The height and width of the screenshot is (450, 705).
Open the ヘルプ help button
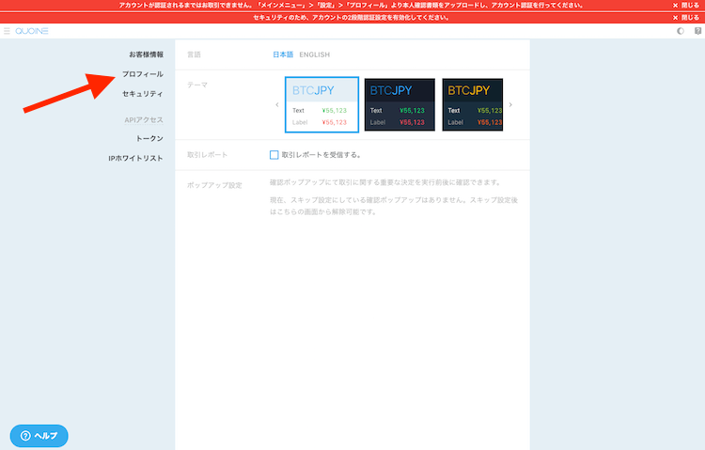[39, 436]
